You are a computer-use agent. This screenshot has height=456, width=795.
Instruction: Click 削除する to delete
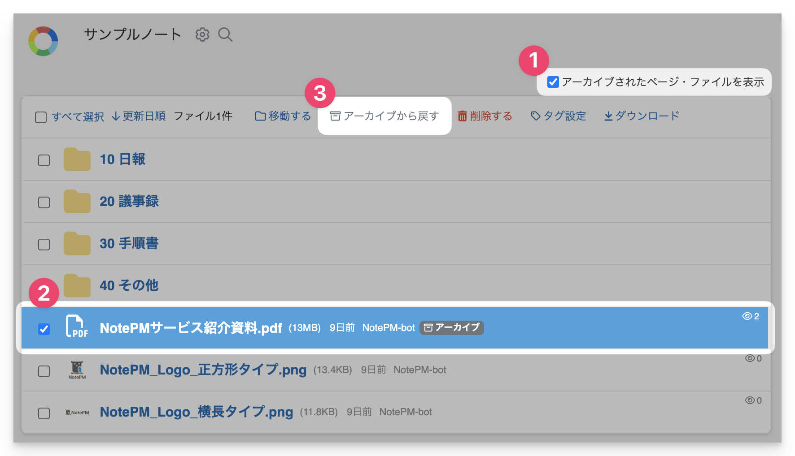coord(485,116)
